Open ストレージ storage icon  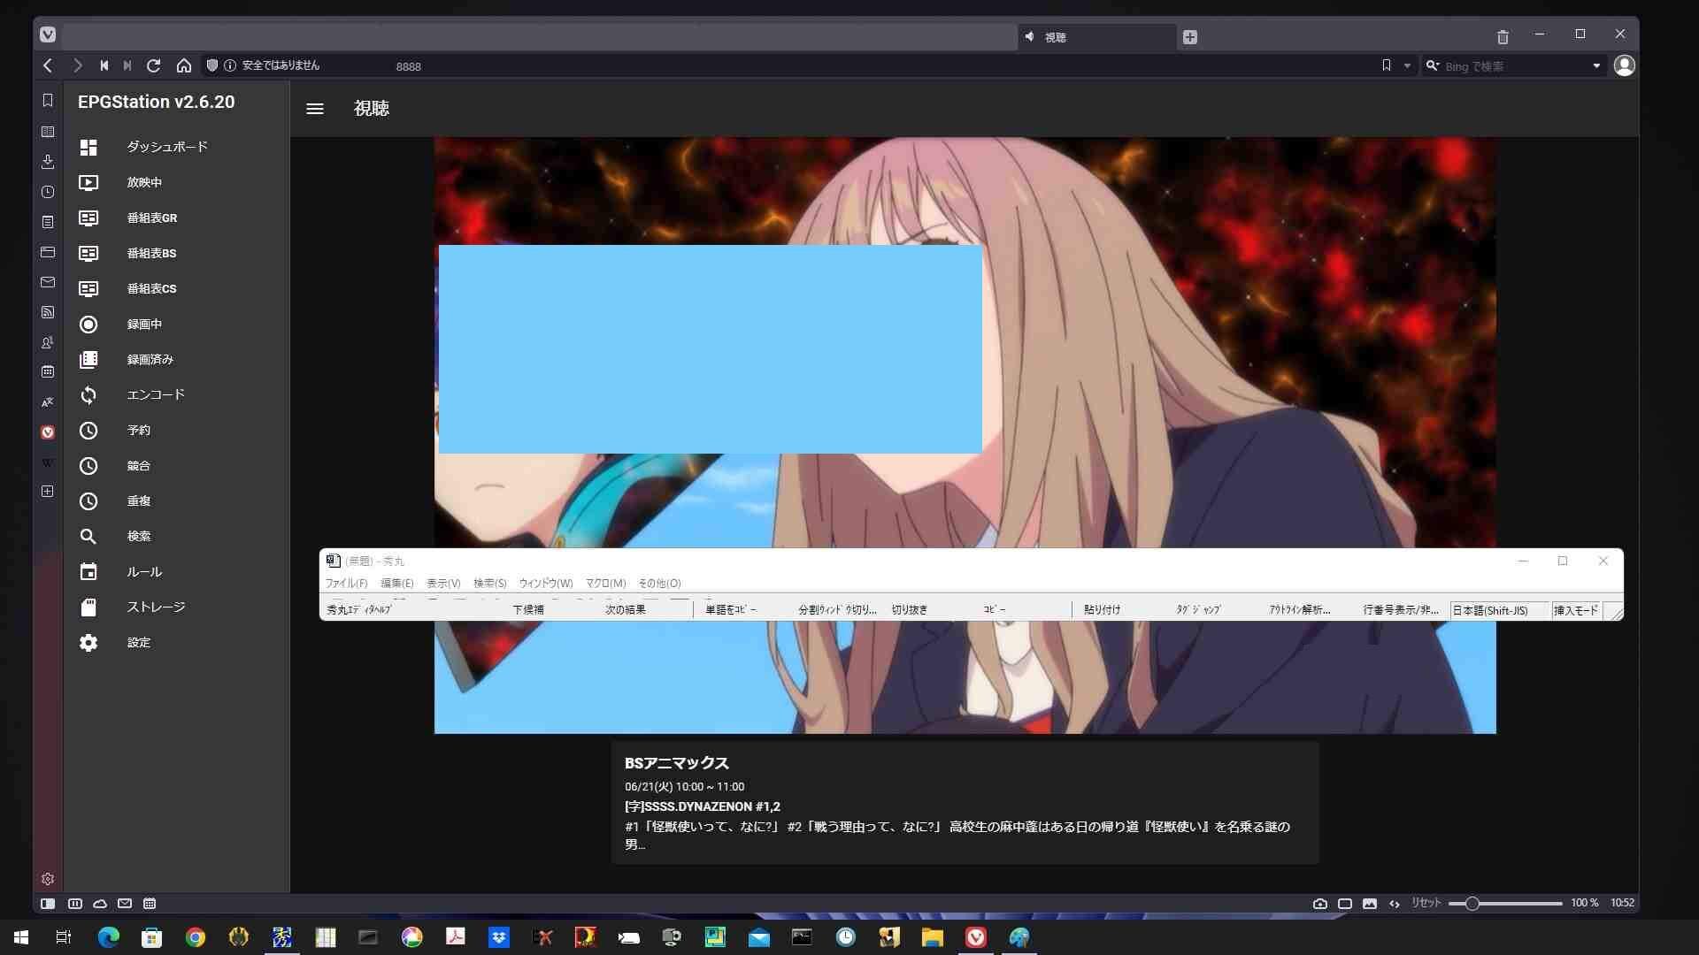pyautogui.click(x=88, y=607)
